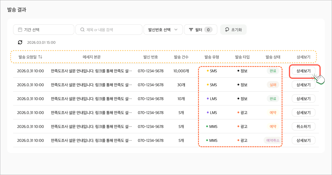Viewport: 332px width, 175px height.
Task: Click the 발송 유형 column header
Action: click(x=211, y=57)
